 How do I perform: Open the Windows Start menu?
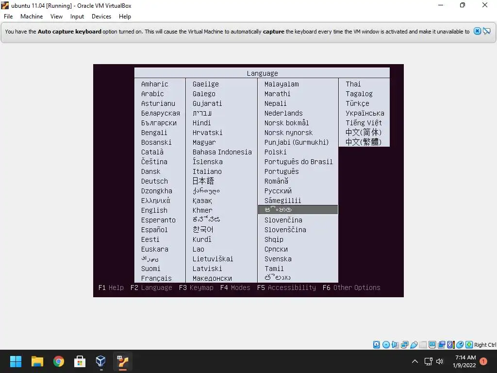coord(16,361)
